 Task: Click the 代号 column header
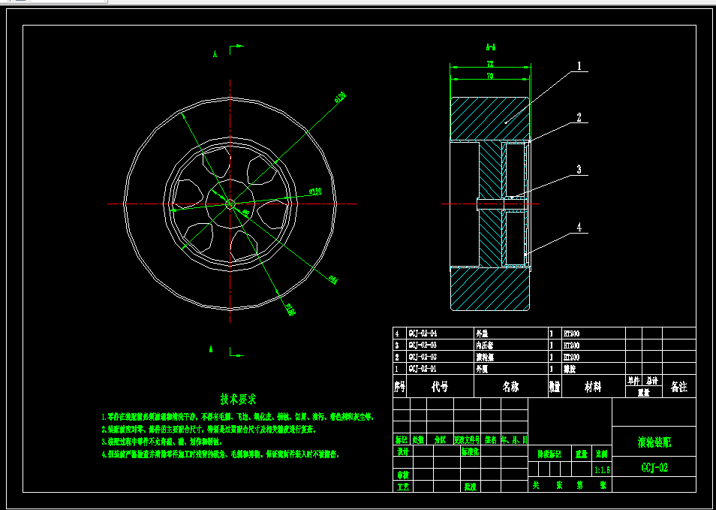pyautogui.click(x=441, y=387)
